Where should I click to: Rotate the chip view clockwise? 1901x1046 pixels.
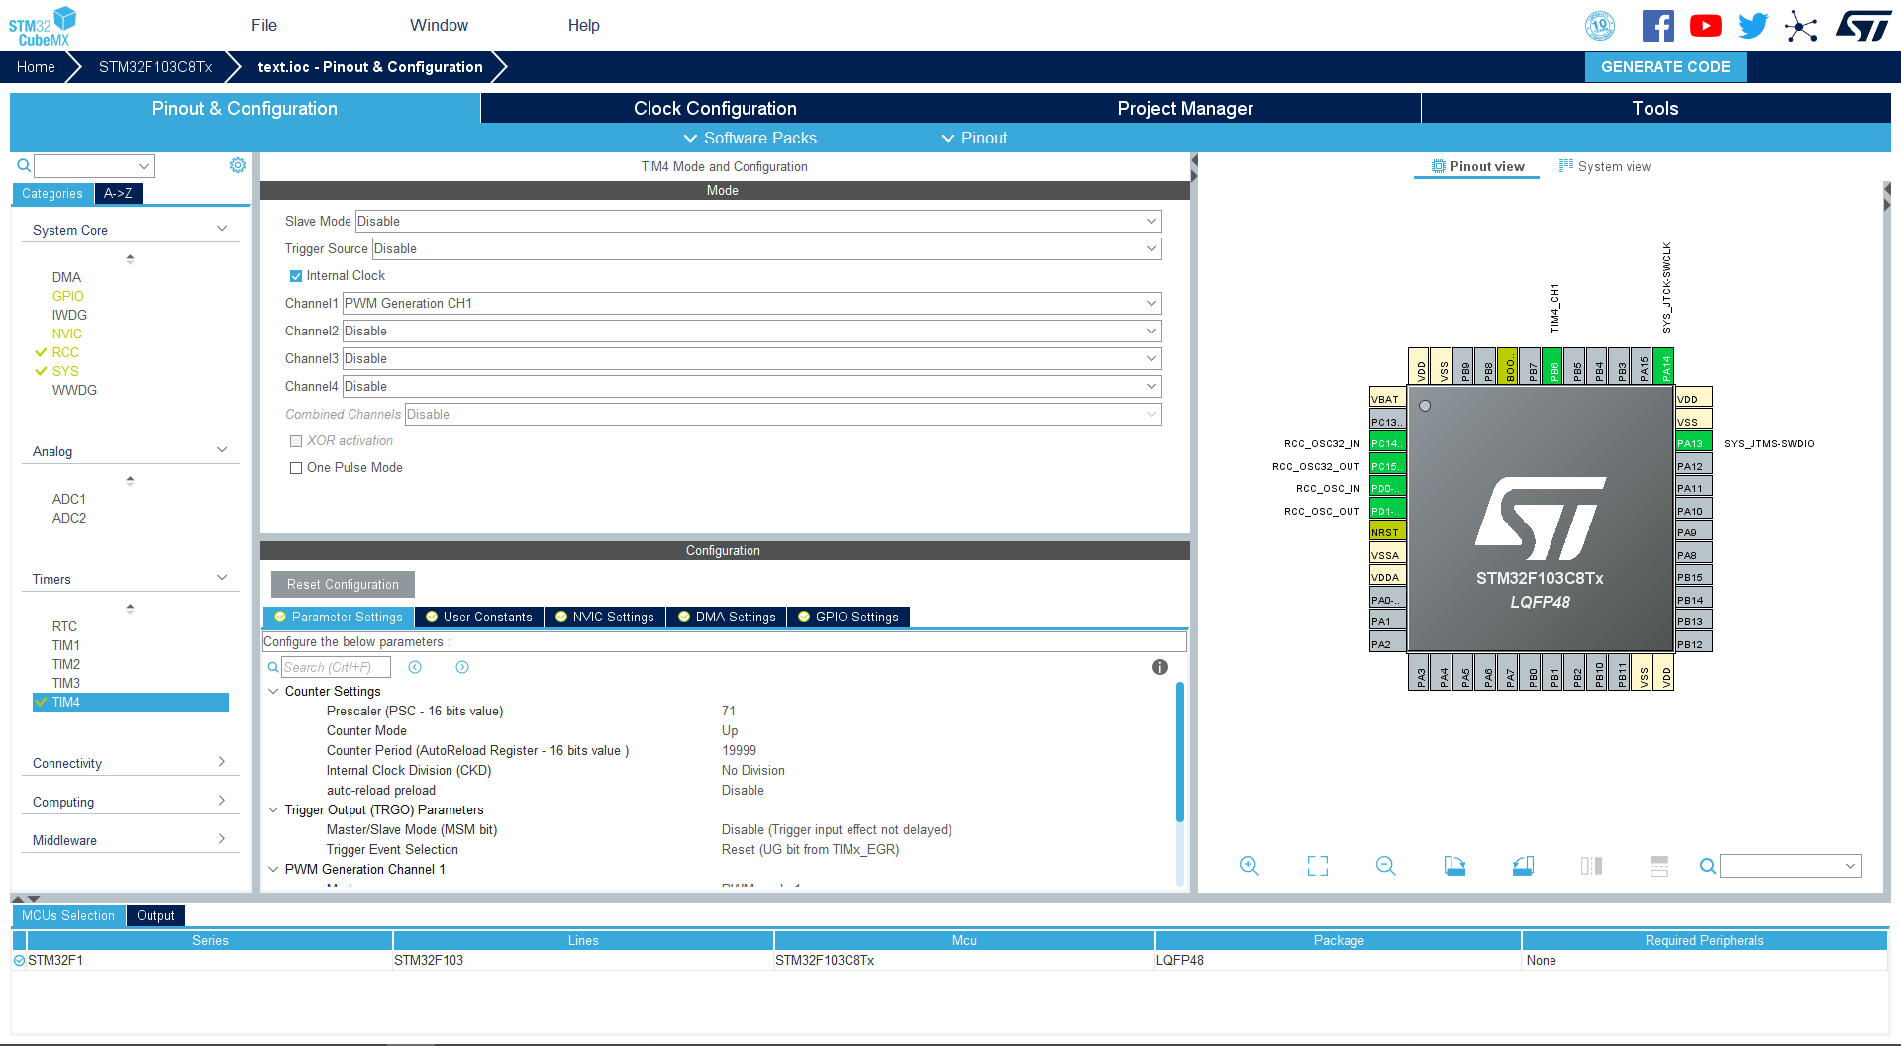(1454, 866)
